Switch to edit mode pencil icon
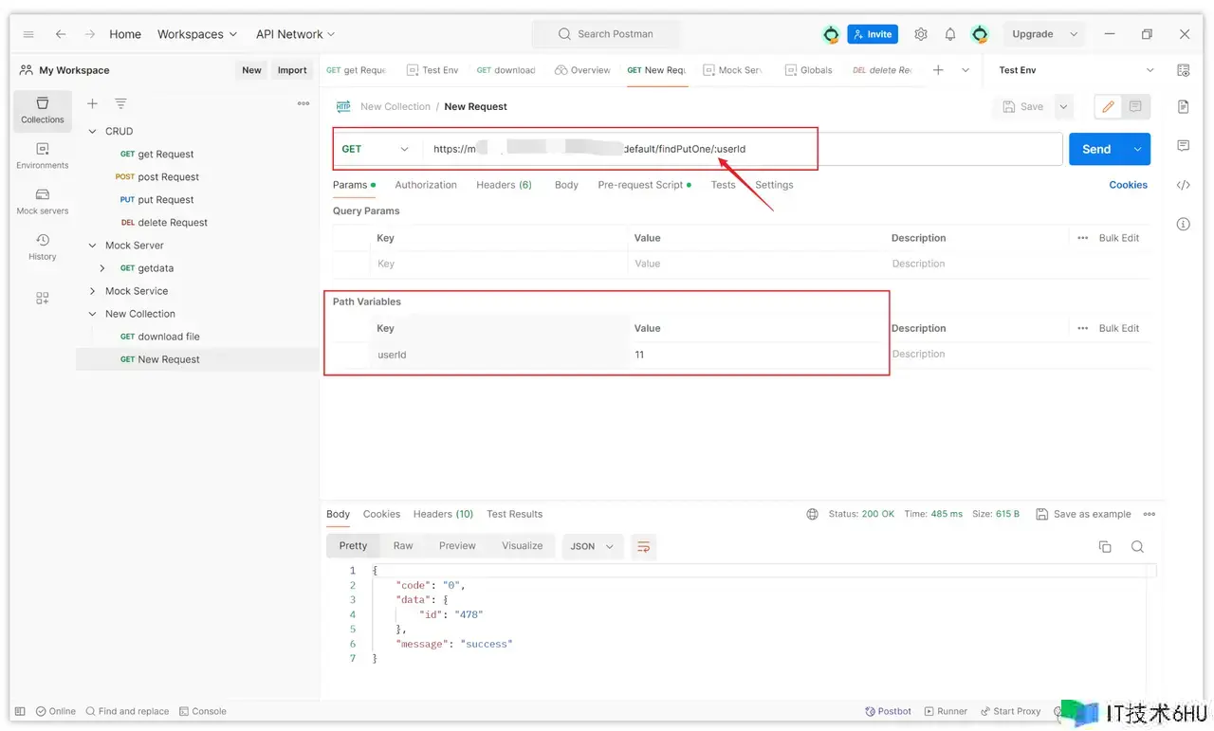 coord(1107,107)
